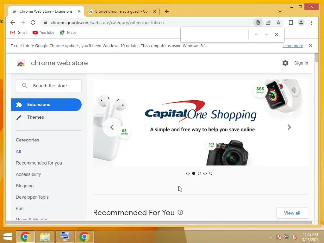Screen dimensions: 324x243
Task: Click the muted volume tray icon
Action: (294, 237)
